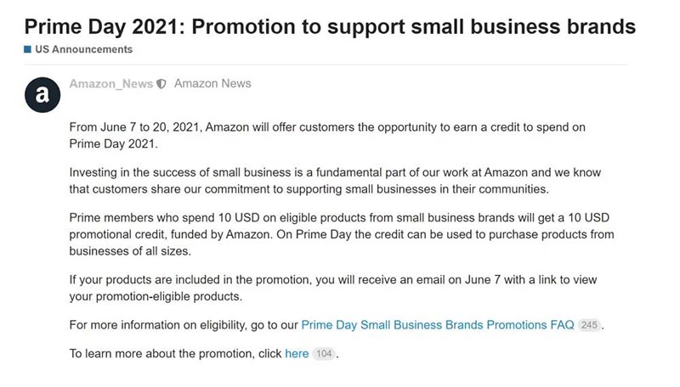The width and height of the screenshot is (680, 387).
Task: Click the 104 click-count badge
Action: (x=324, y=353)
